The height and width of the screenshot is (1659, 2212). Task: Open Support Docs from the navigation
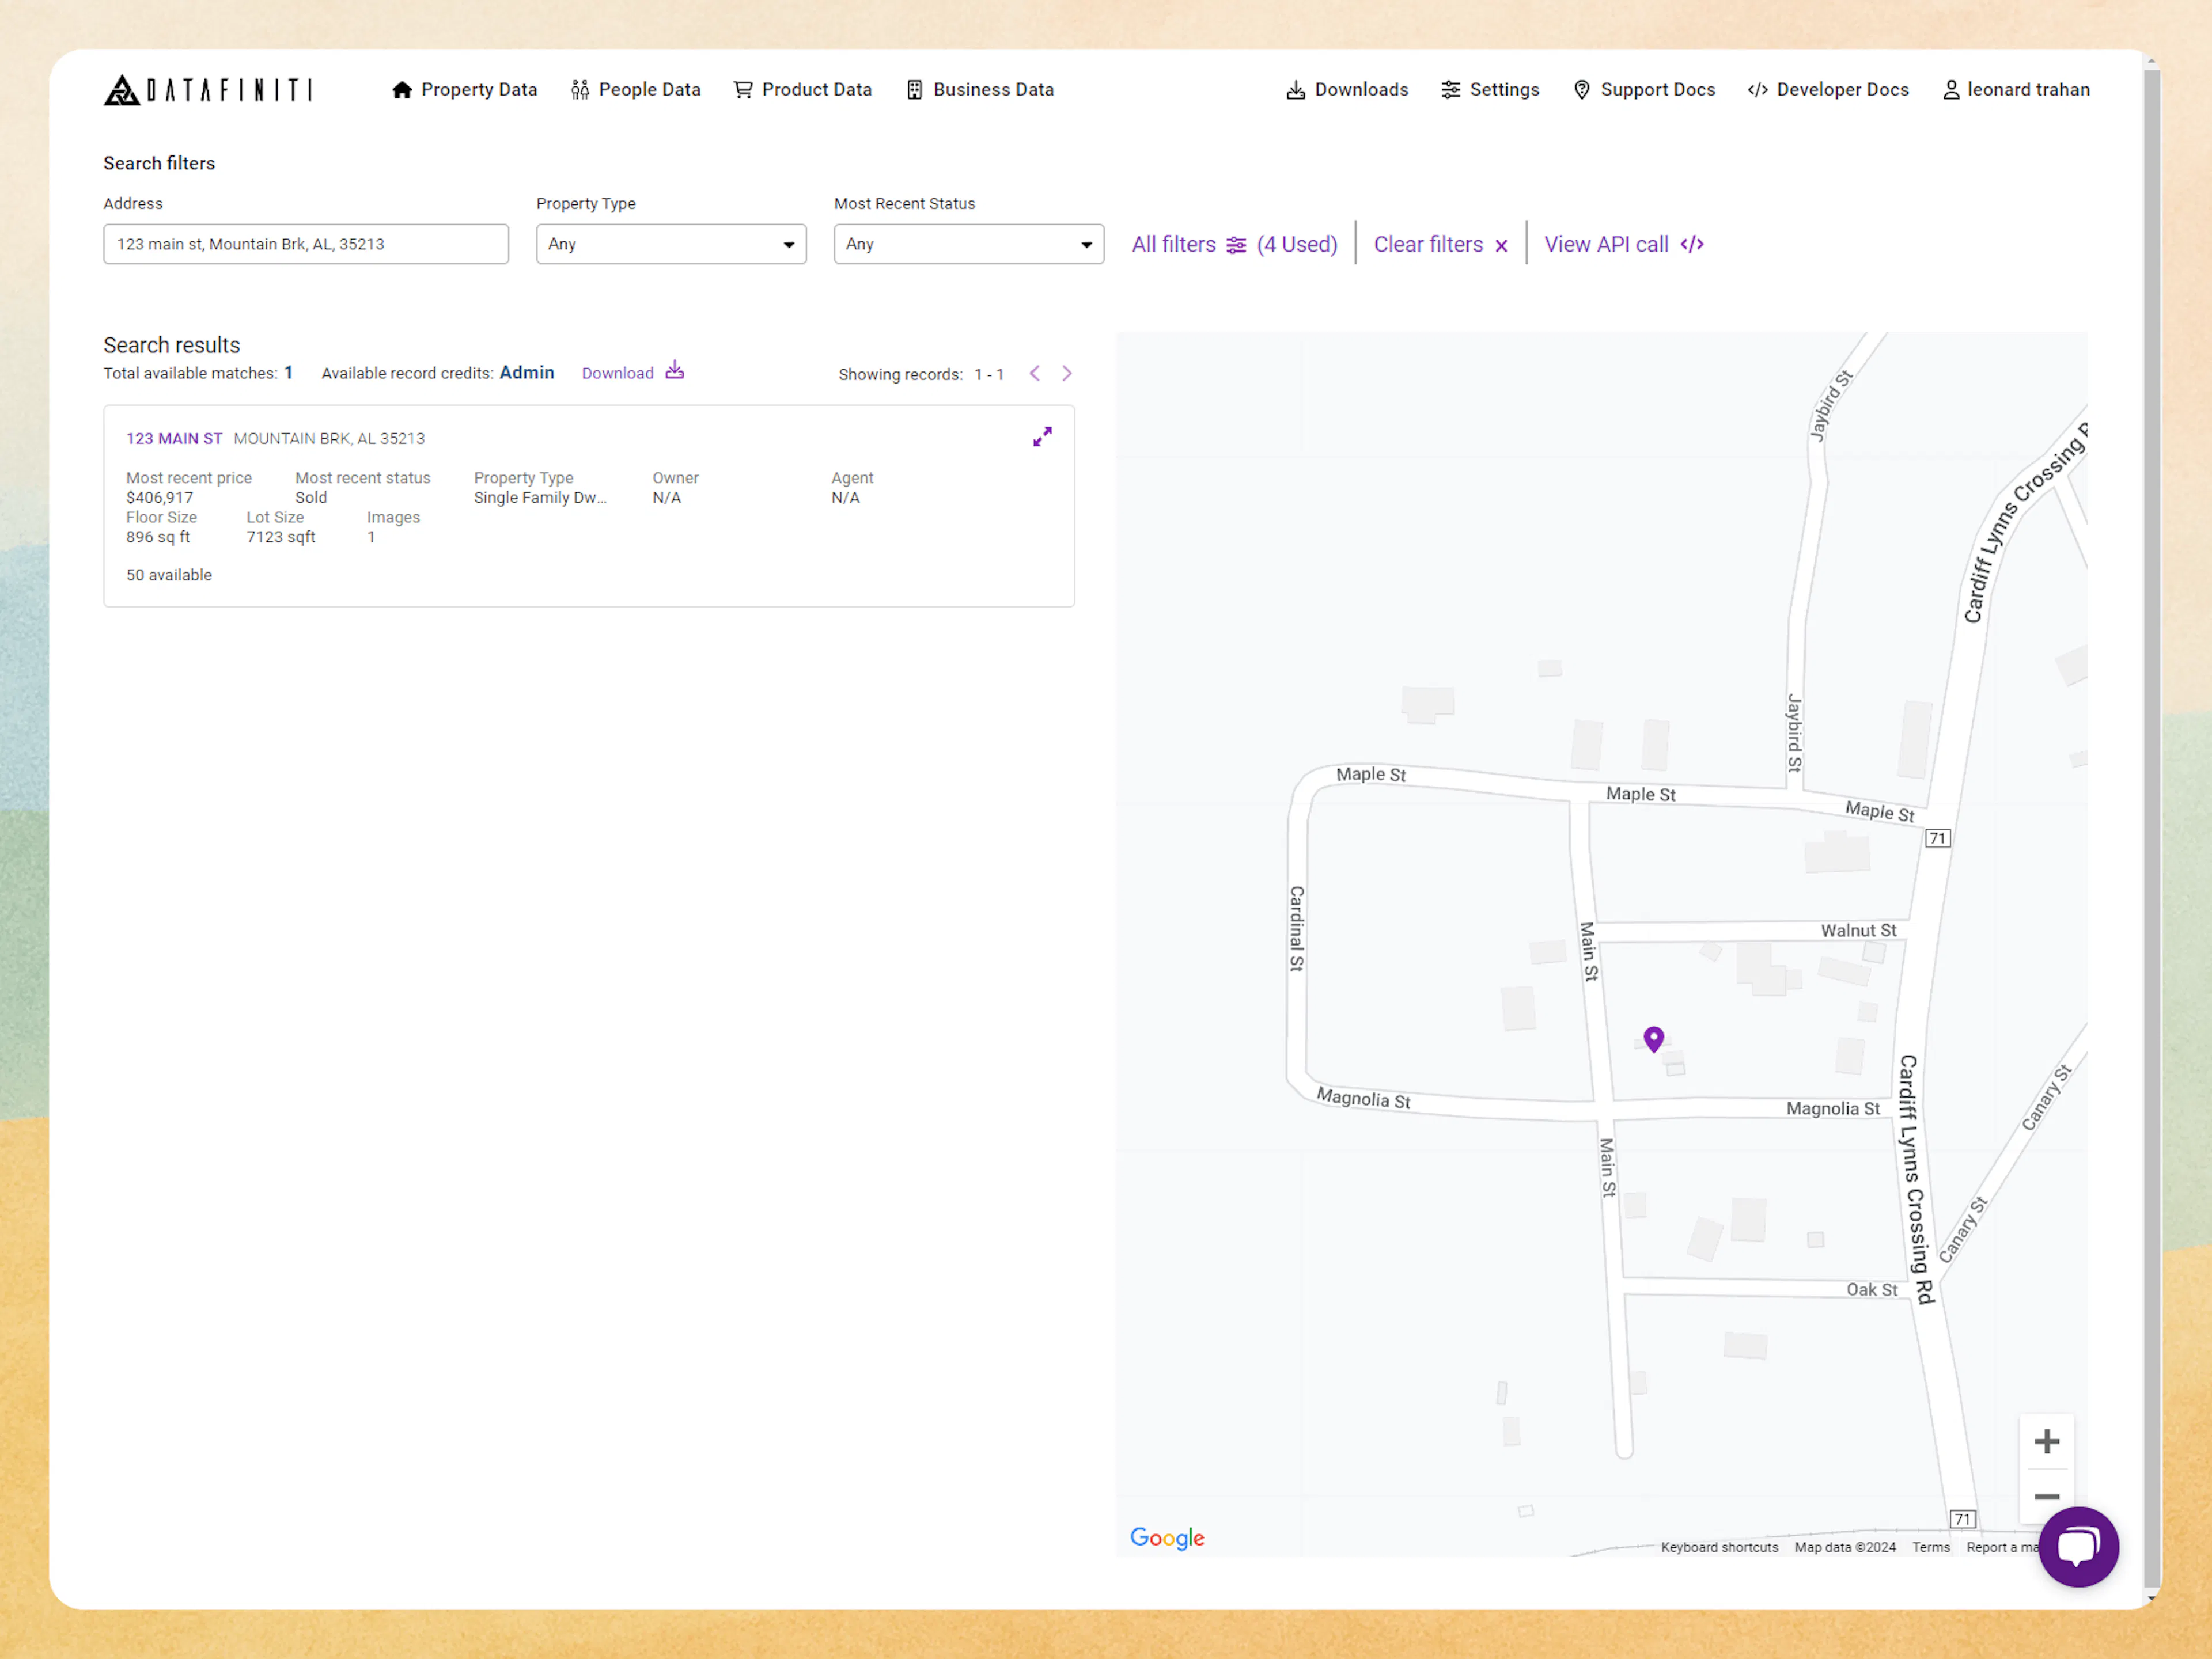[x=1644, y=90]
